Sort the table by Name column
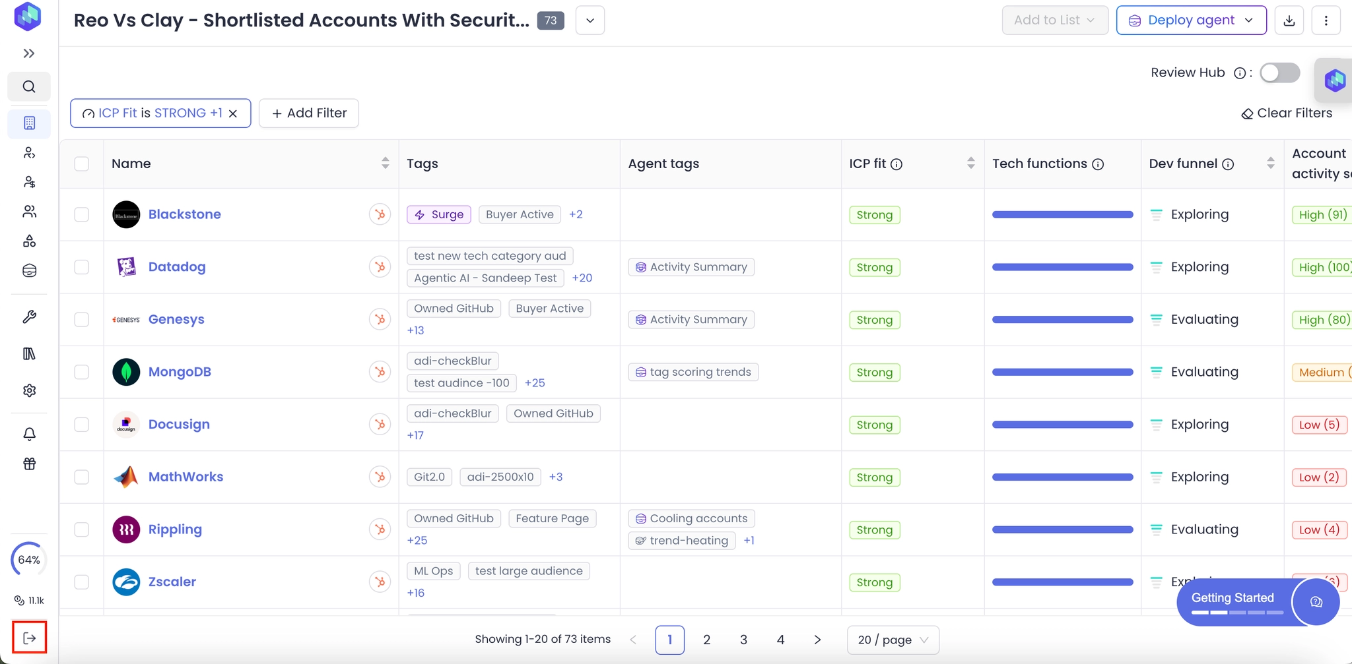Image resolution: width=1352 pixels, height=664 pixels. click(386, 163)
